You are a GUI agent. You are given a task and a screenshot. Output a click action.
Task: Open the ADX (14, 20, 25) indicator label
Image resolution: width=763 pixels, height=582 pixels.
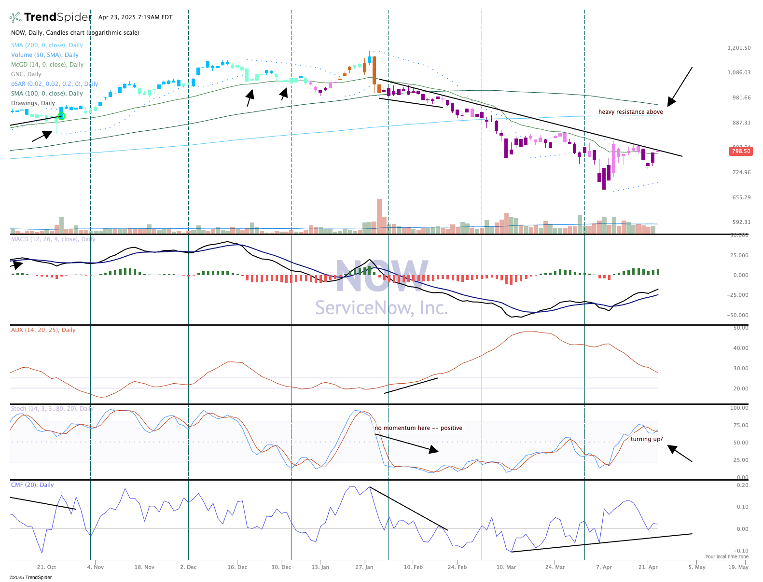pos(43,330)
